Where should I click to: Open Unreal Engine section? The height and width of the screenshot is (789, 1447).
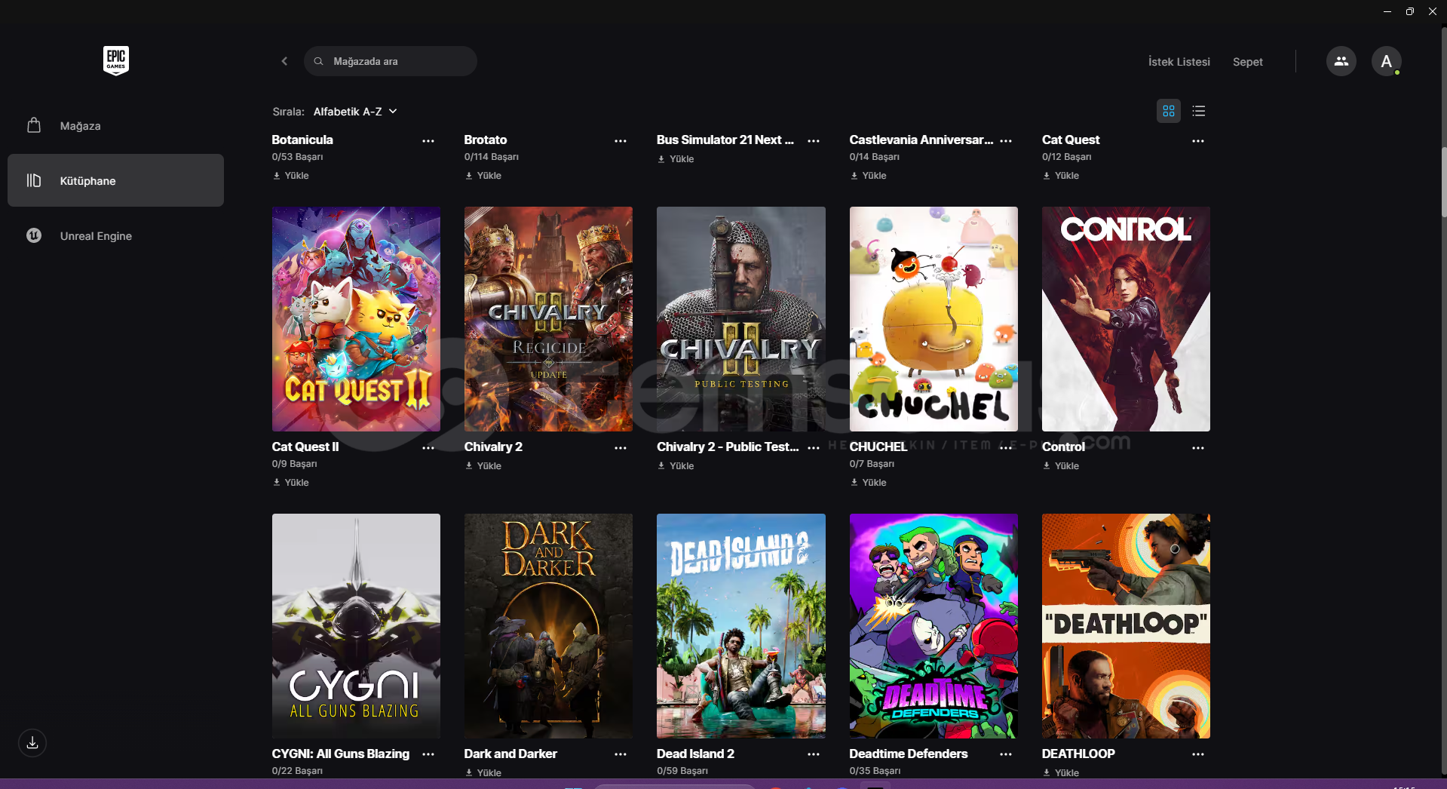pos(115,235)
